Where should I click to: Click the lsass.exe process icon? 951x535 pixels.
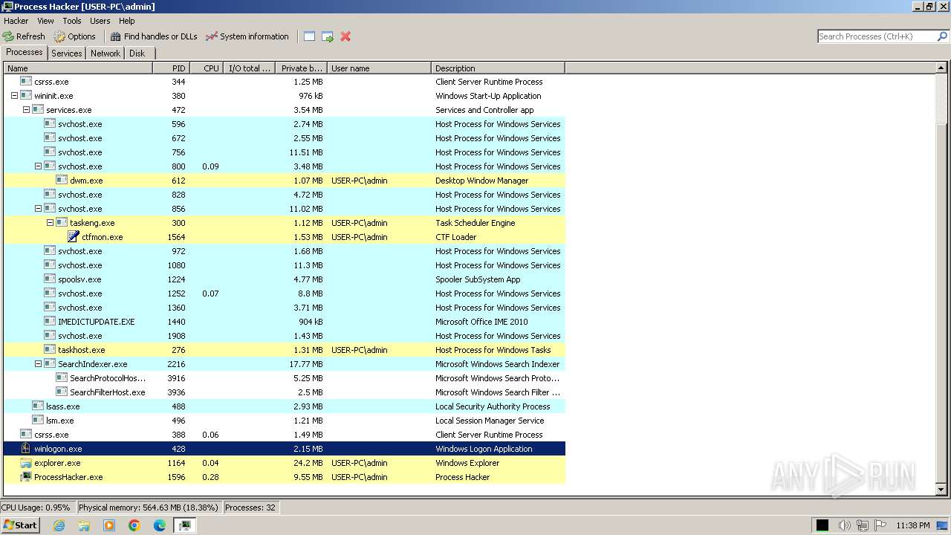[x=38, y=406]
